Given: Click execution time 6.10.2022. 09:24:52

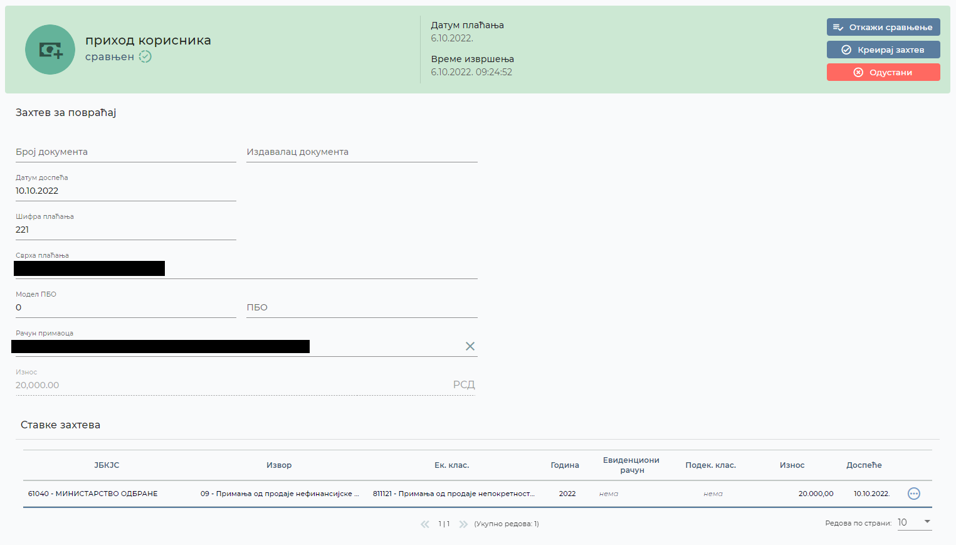Looking at the screenshot, I should point(471,72).
